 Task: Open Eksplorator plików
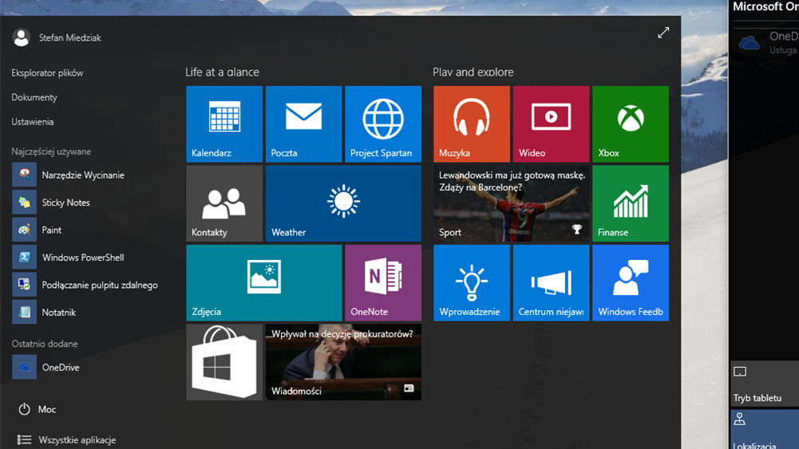coord(47,73)
